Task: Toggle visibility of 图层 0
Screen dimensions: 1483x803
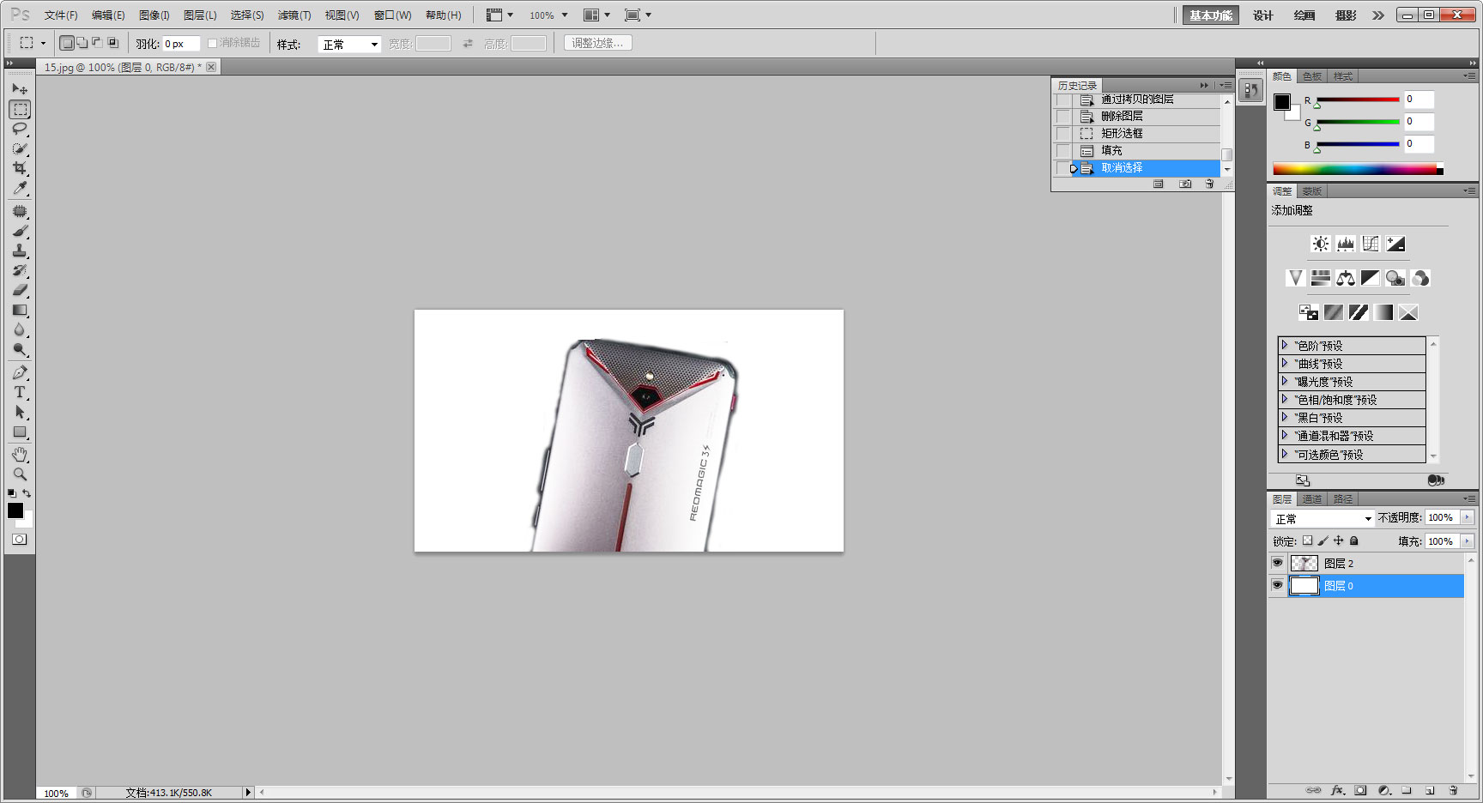Action: click(x=1278, y=586)
